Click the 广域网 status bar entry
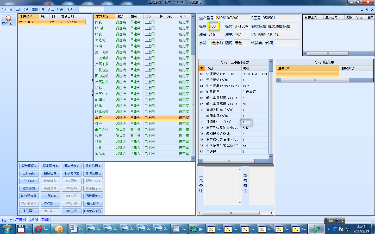 [21, 219]
